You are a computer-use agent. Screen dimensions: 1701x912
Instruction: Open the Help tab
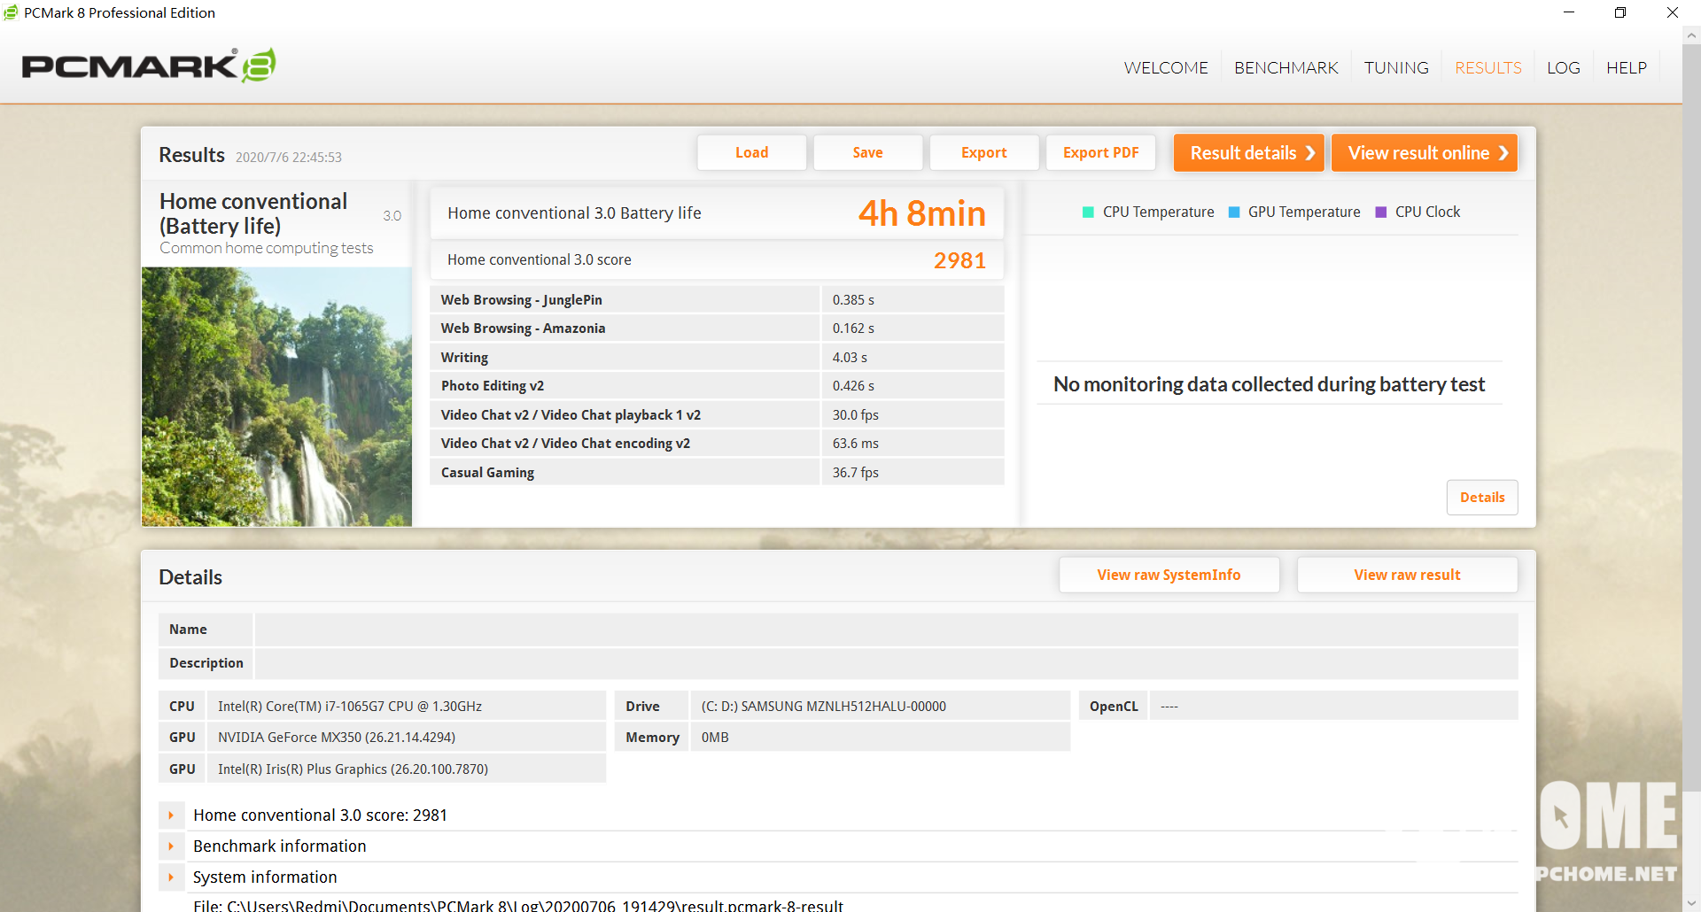[1626, 68]
